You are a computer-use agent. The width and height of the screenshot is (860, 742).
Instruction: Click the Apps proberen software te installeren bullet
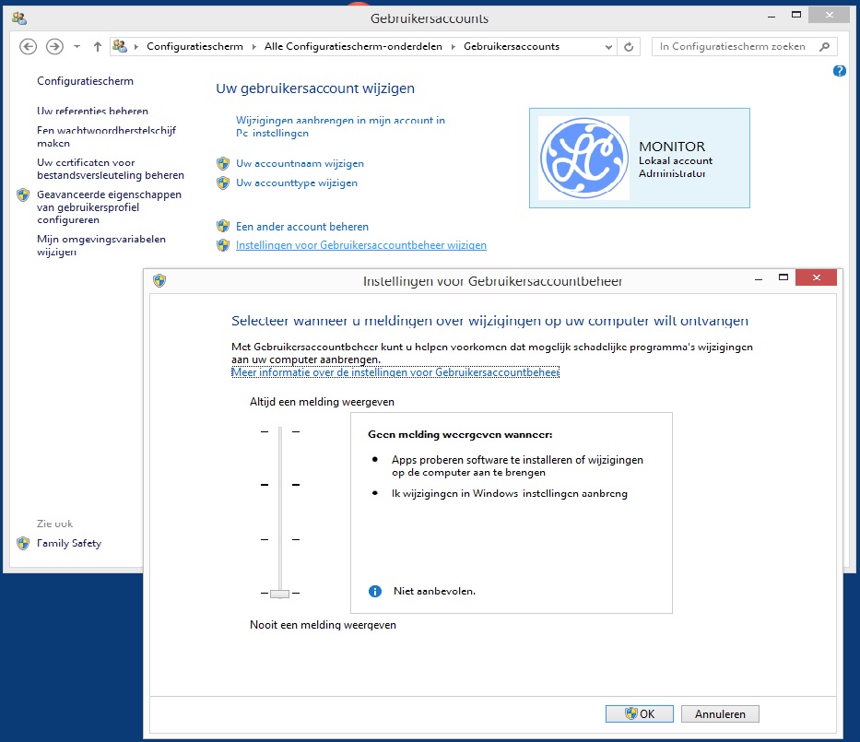click(517, 466)
